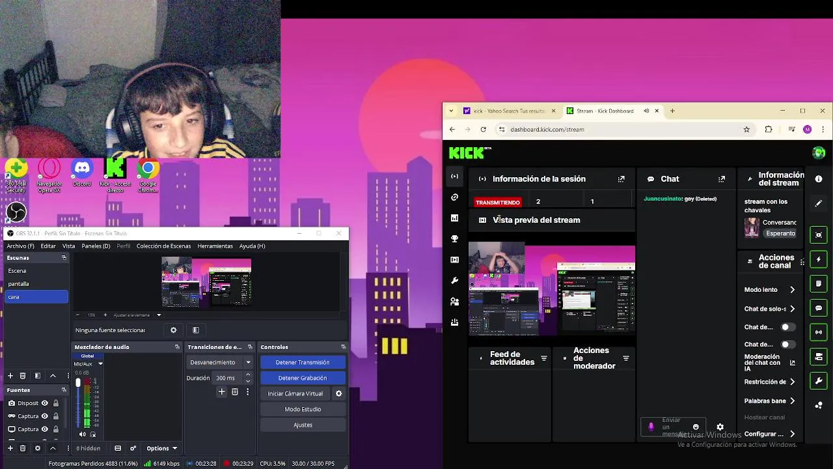Open Navegador Opera GX desktop shortcut
Screen dimensions: 833x469
[49, 176]
